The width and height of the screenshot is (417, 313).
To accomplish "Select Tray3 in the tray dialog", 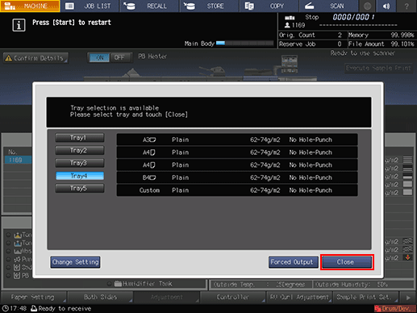I will (79, 163).
